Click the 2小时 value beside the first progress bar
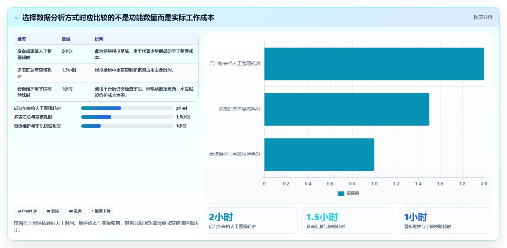 [x=181, y=109]
